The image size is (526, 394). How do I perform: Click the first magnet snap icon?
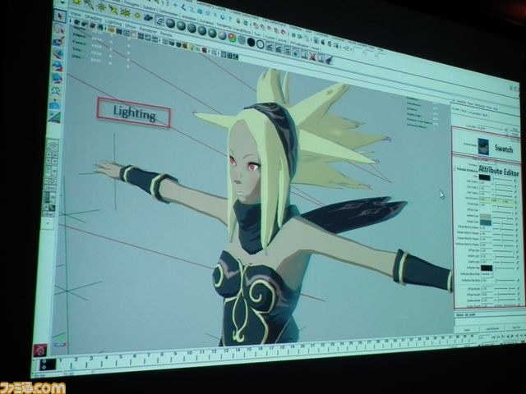[256, 25]
